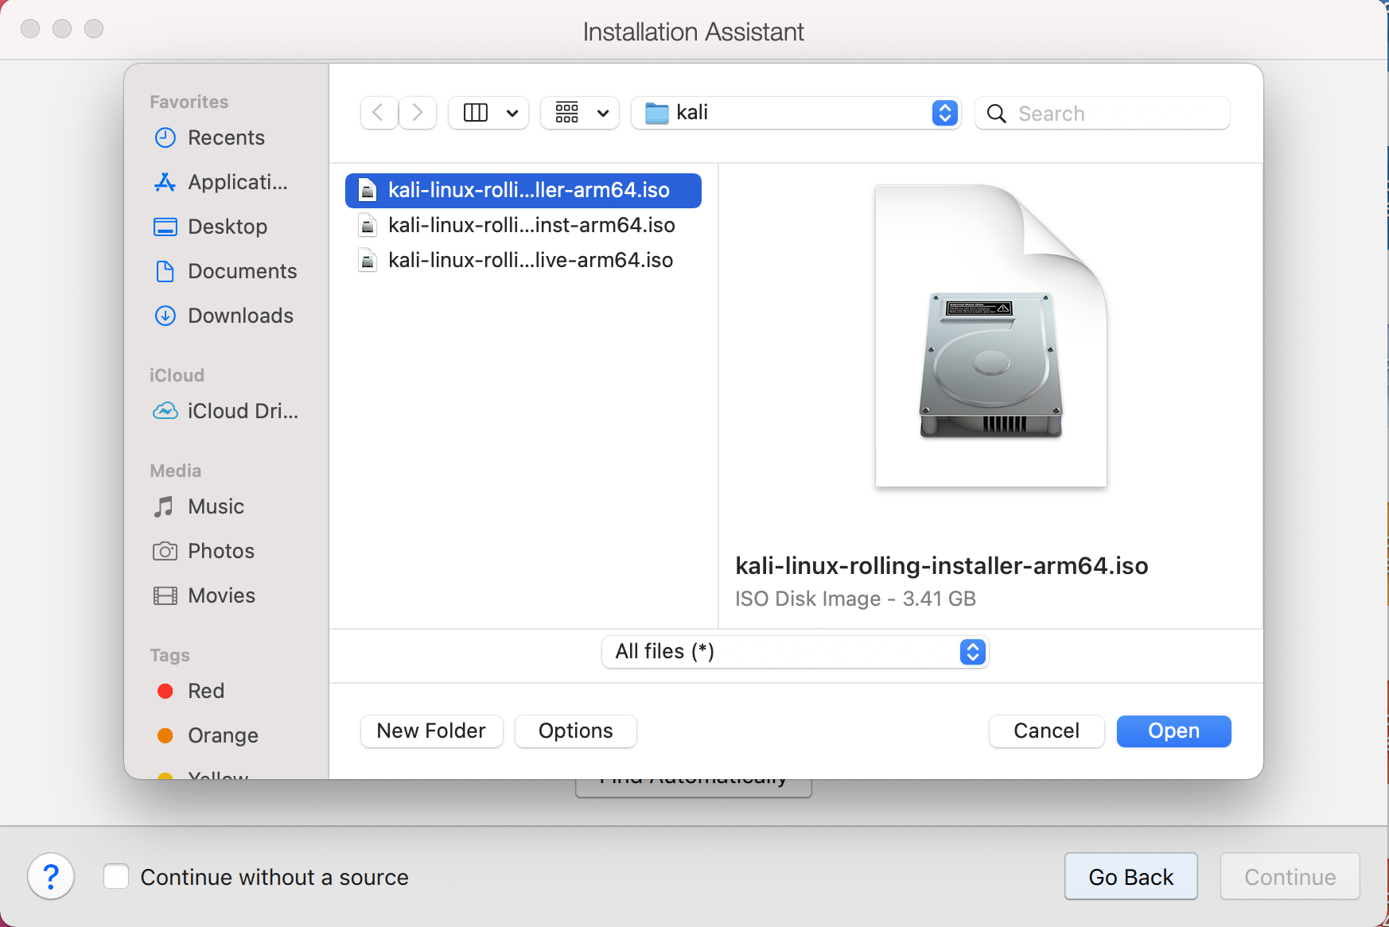The height and width of the screenshot is (927, 1389).
Task: Open iCloud Drive in the sidebar
Action: (x=242, y=411)
